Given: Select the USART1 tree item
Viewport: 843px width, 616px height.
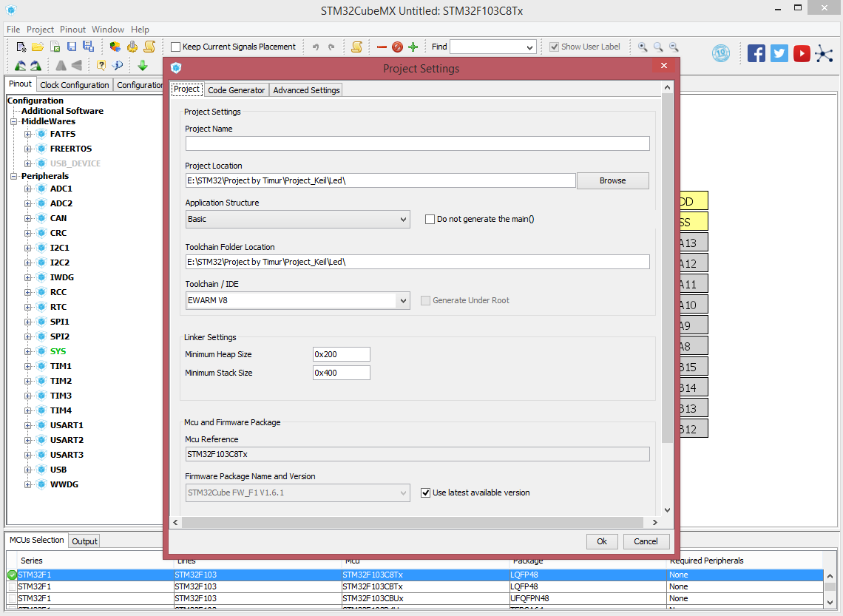Looking at the screenshot, I should 67,425.
